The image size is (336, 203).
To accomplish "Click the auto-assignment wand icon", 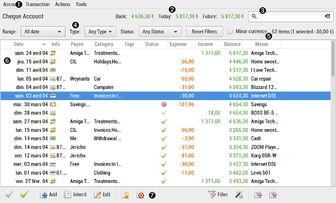I will pos(239,195).
